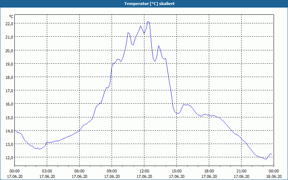Select the 15:00 time axis label
The height and width of the screenshot is (180, 288).
click(177, 171)
